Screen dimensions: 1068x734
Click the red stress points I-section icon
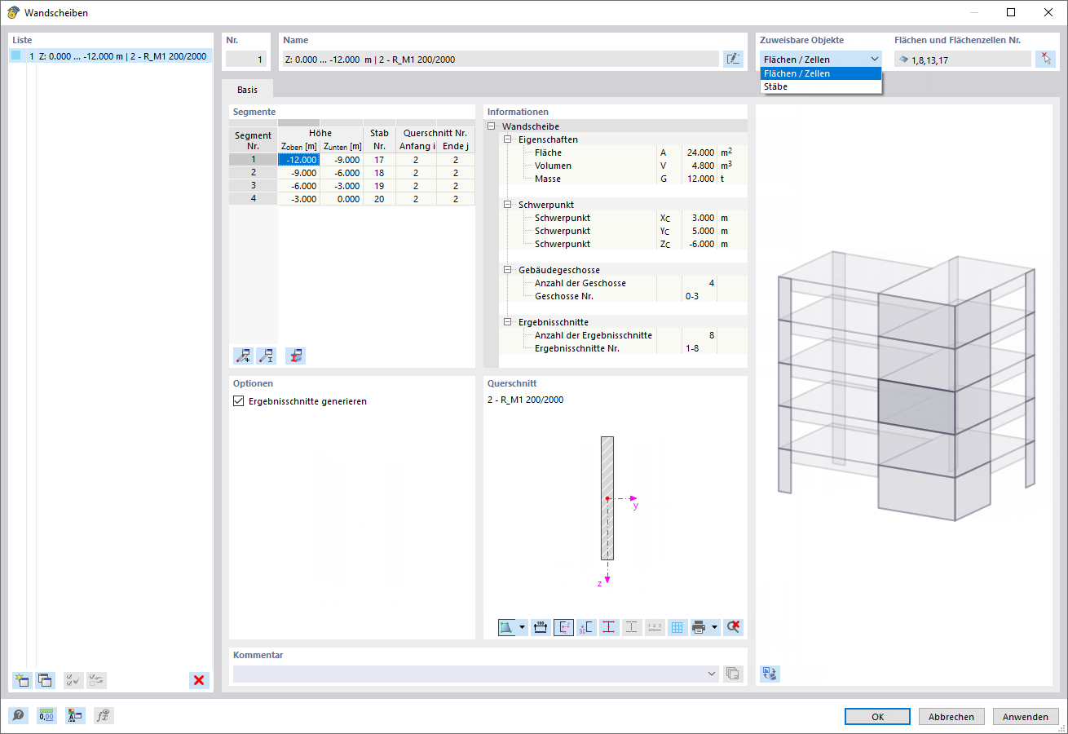pos(609,627)
